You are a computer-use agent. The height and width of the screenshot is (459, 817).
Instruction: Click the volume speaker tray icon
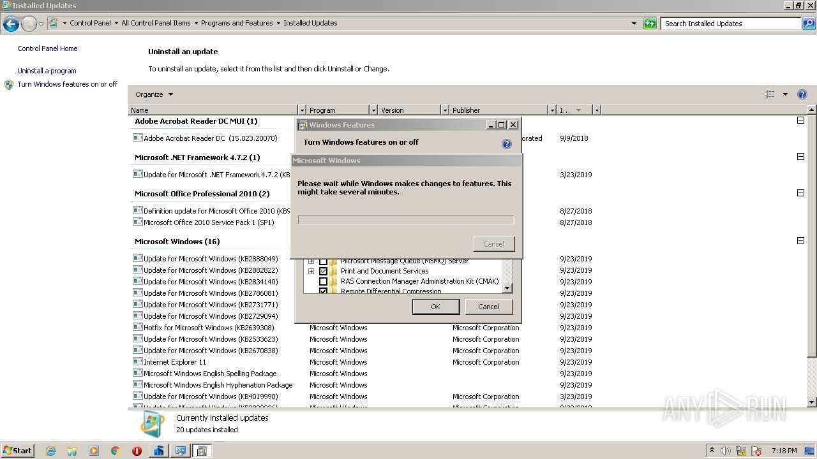pos(726,451)
